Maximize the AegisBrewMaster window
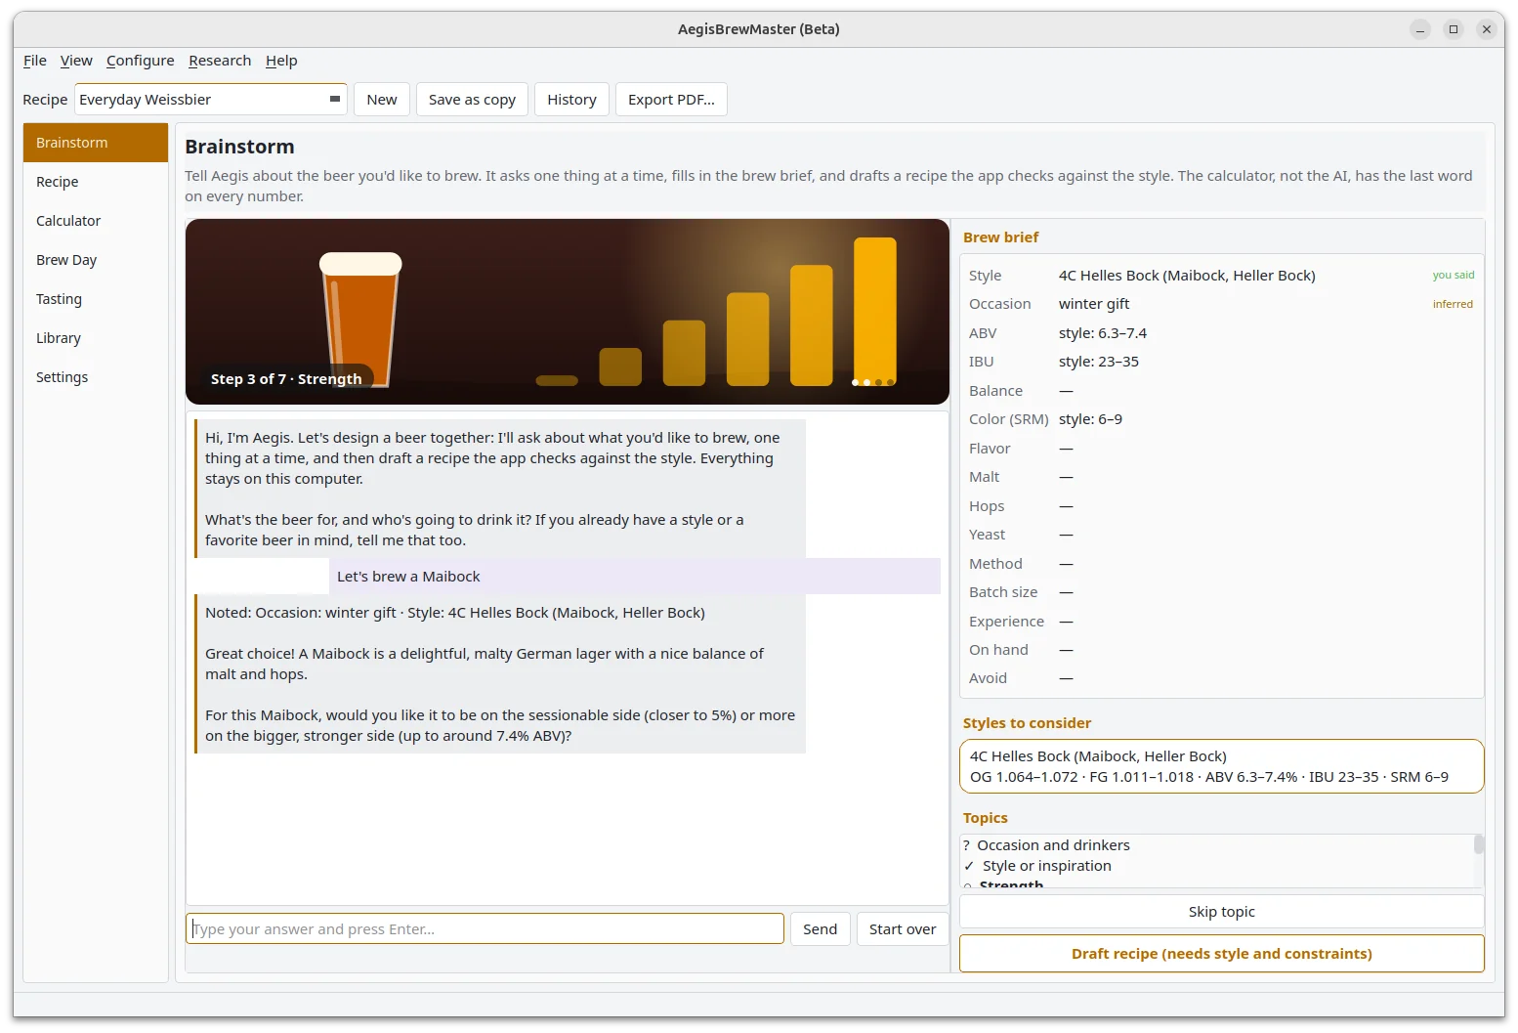1518x1033 pixels. click(x=1454, y=29)
